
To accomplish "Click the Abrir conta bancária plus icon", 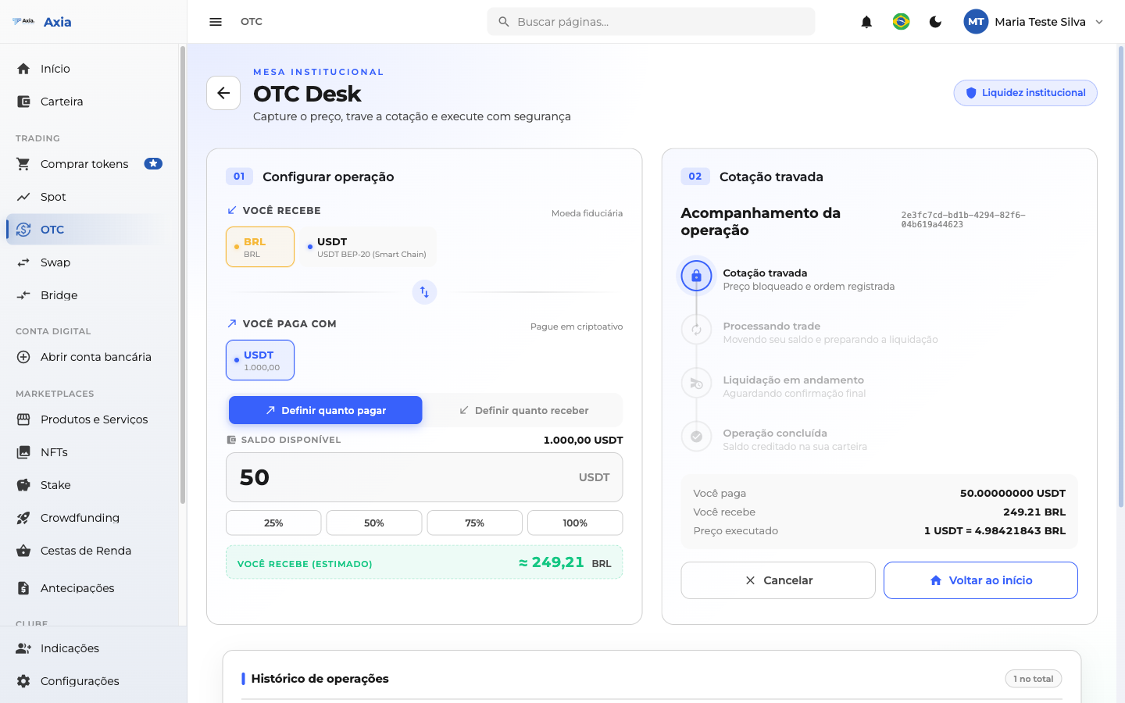I will 23,357.
